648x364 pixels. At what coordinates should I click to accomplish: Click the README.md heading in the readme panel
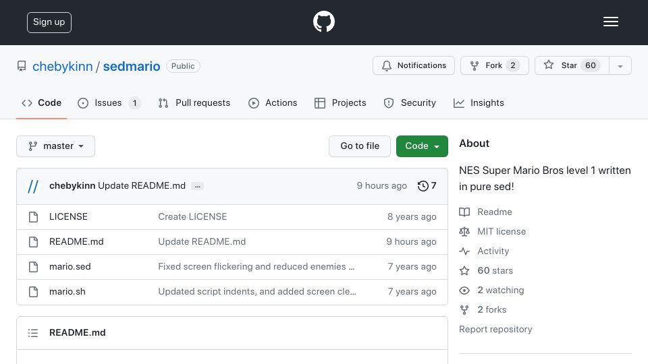point(77,332)
